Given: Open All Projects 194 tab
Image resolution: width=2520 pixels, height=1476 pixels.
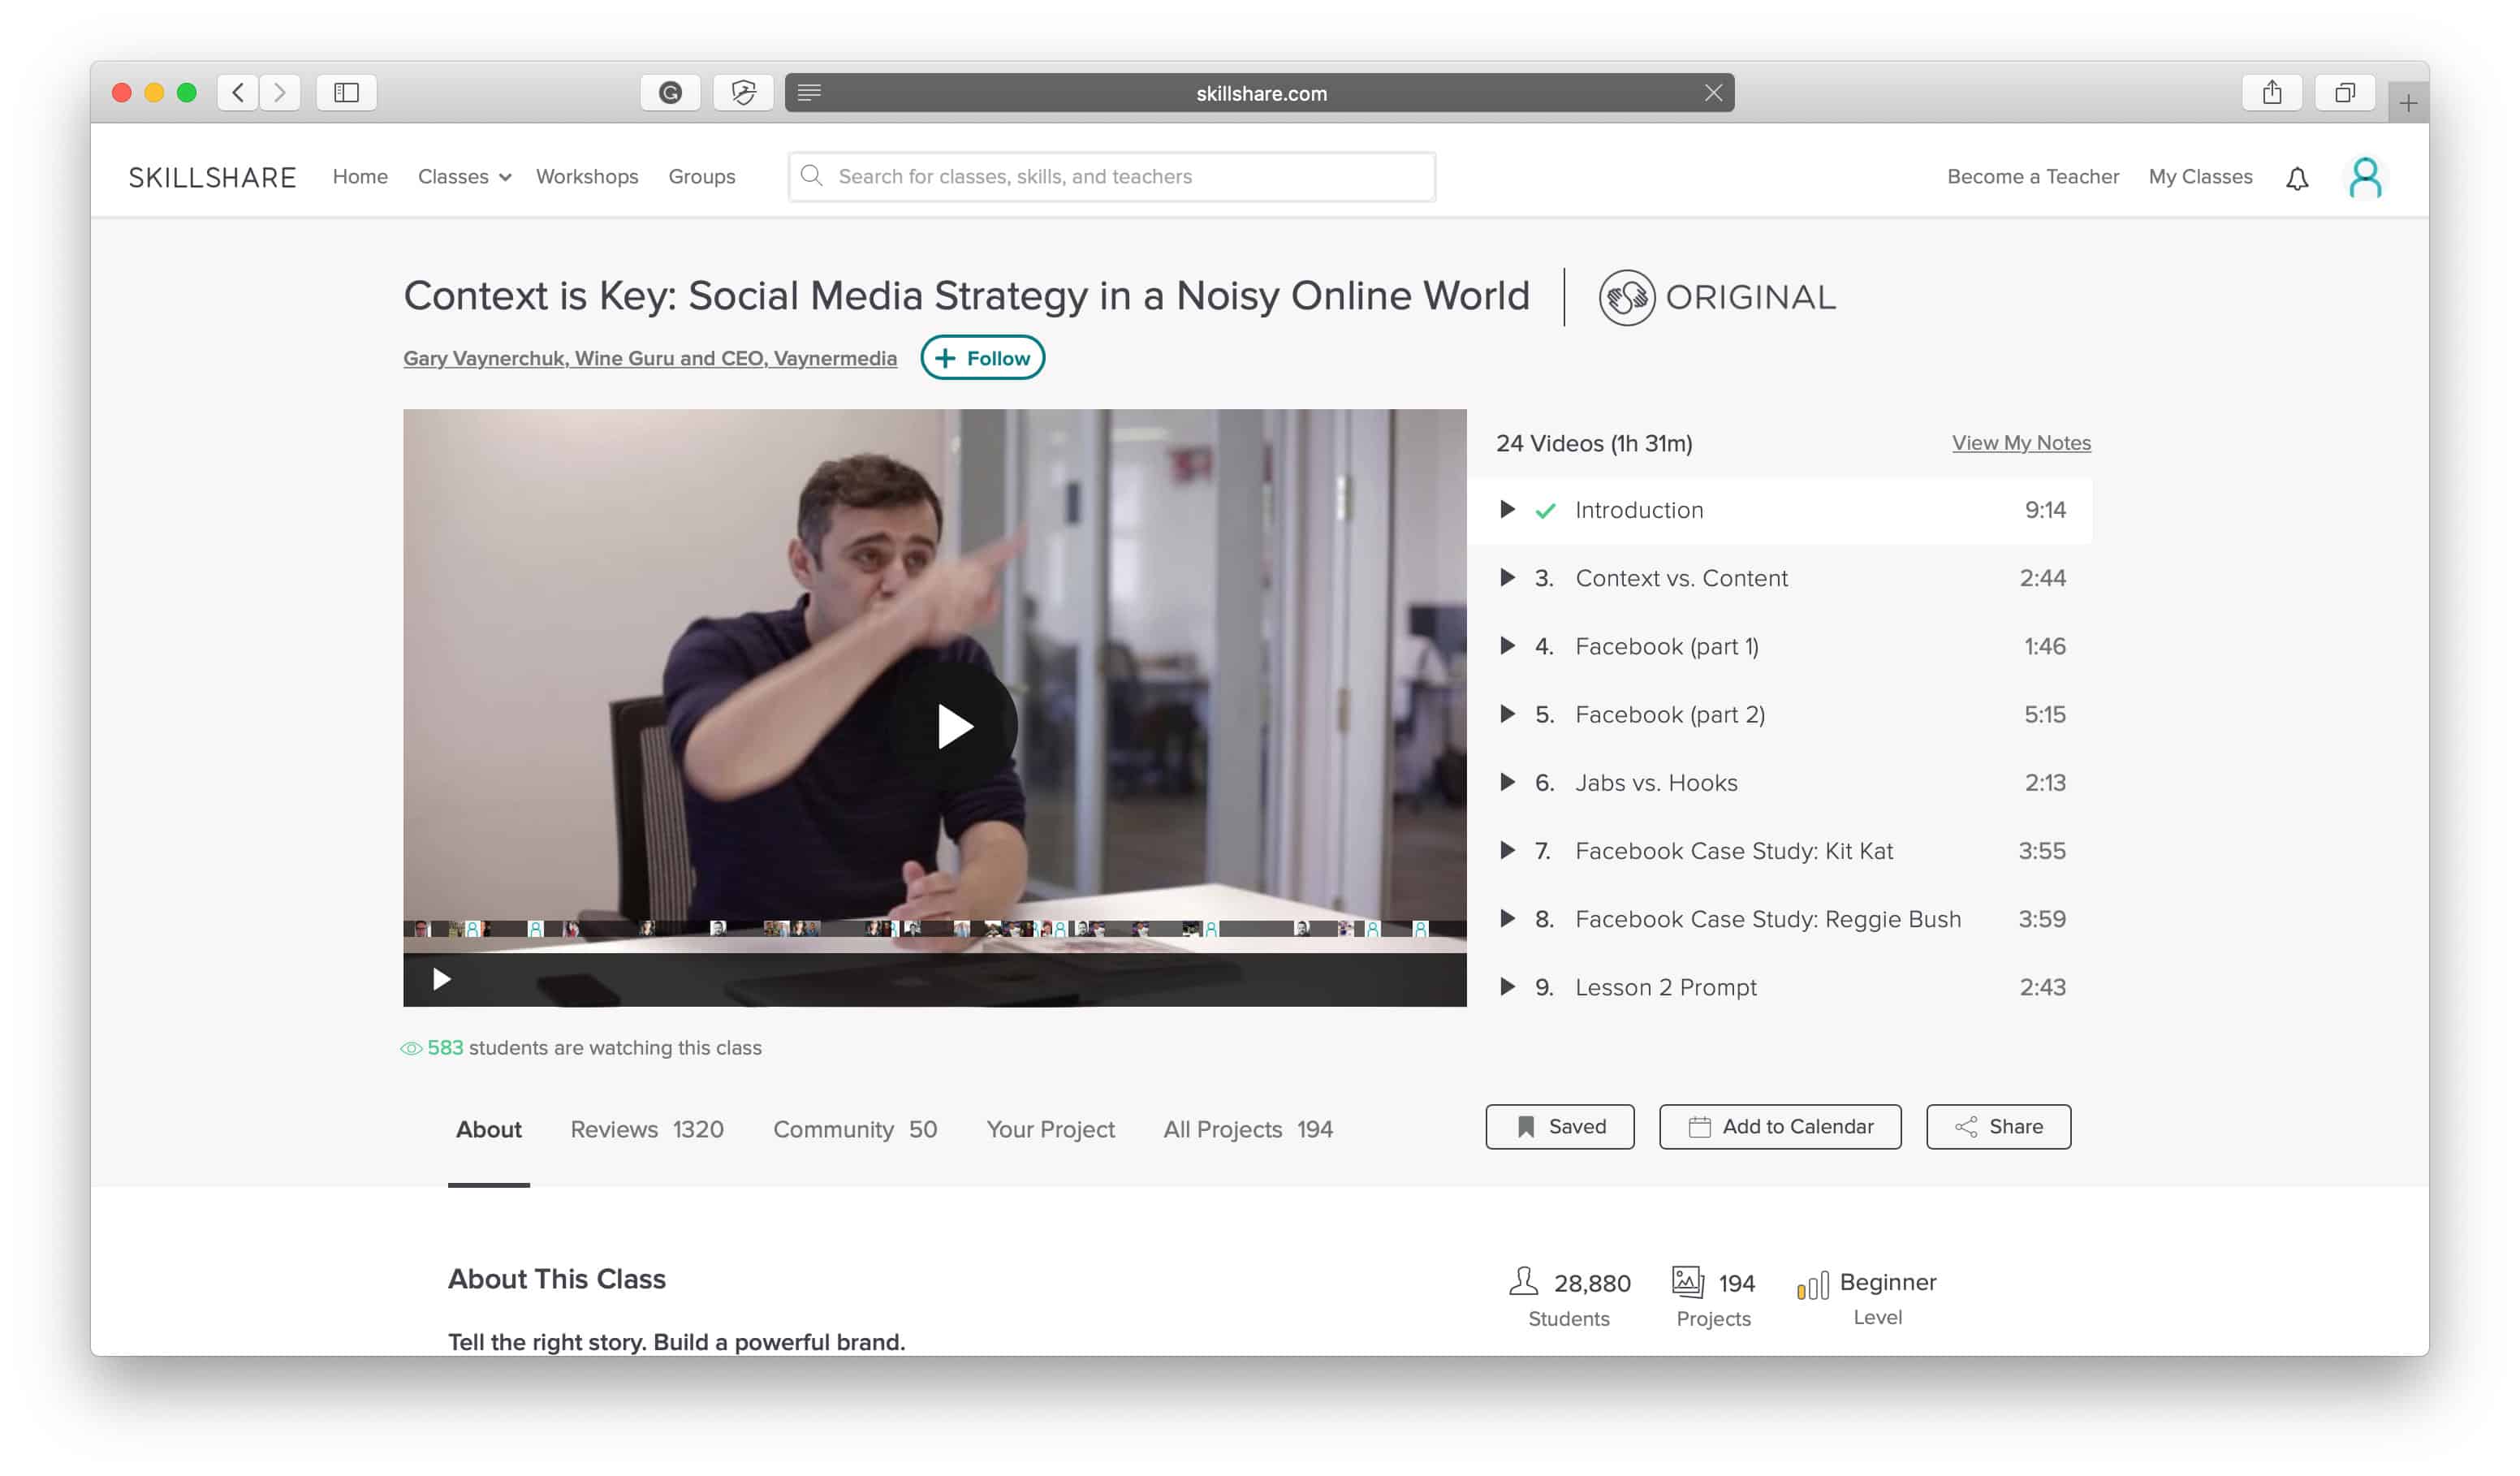Looking at the screenshot, I should tap(1247, 1130).
